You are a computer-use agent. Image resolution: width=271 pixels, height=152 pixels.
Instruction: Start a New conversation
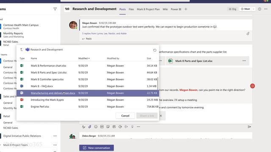97,148
